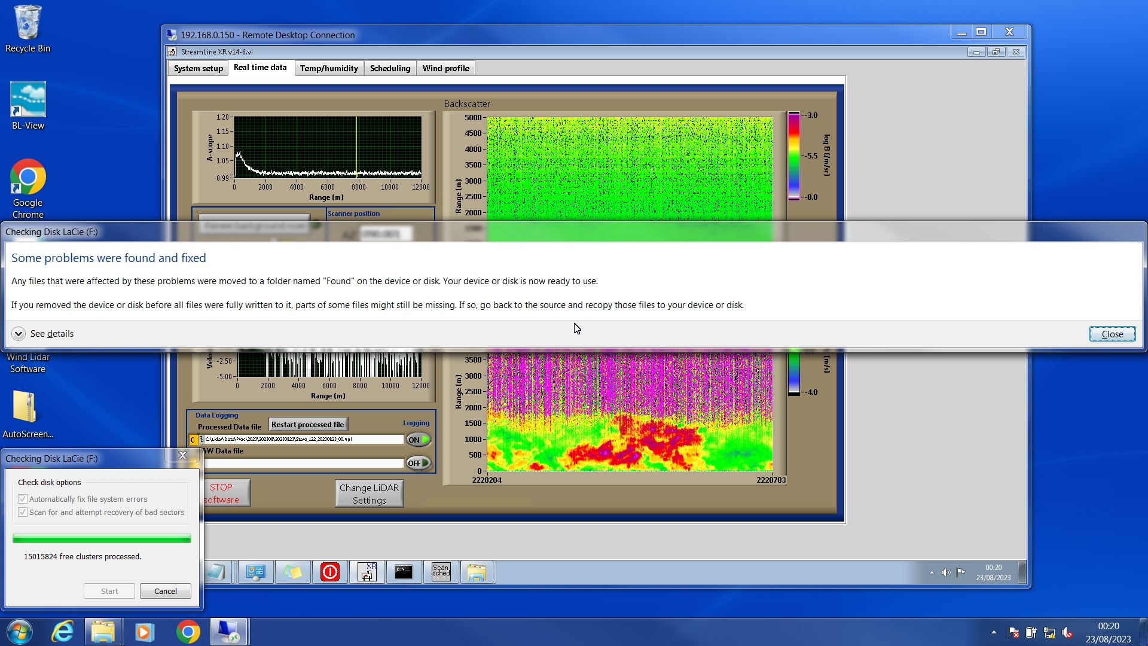Toggle the processed data logging ON switch
1148x646 pixels.
[x=419, y=440]
